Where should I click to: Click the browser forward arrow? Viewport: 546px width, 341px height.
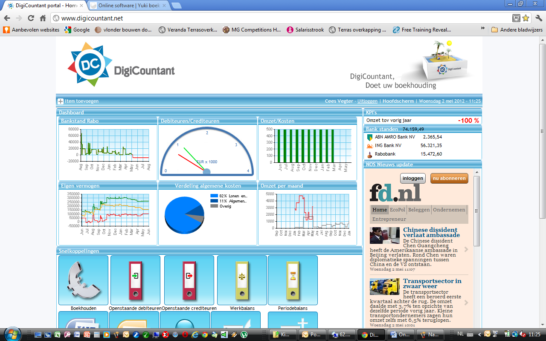point(19,18)
